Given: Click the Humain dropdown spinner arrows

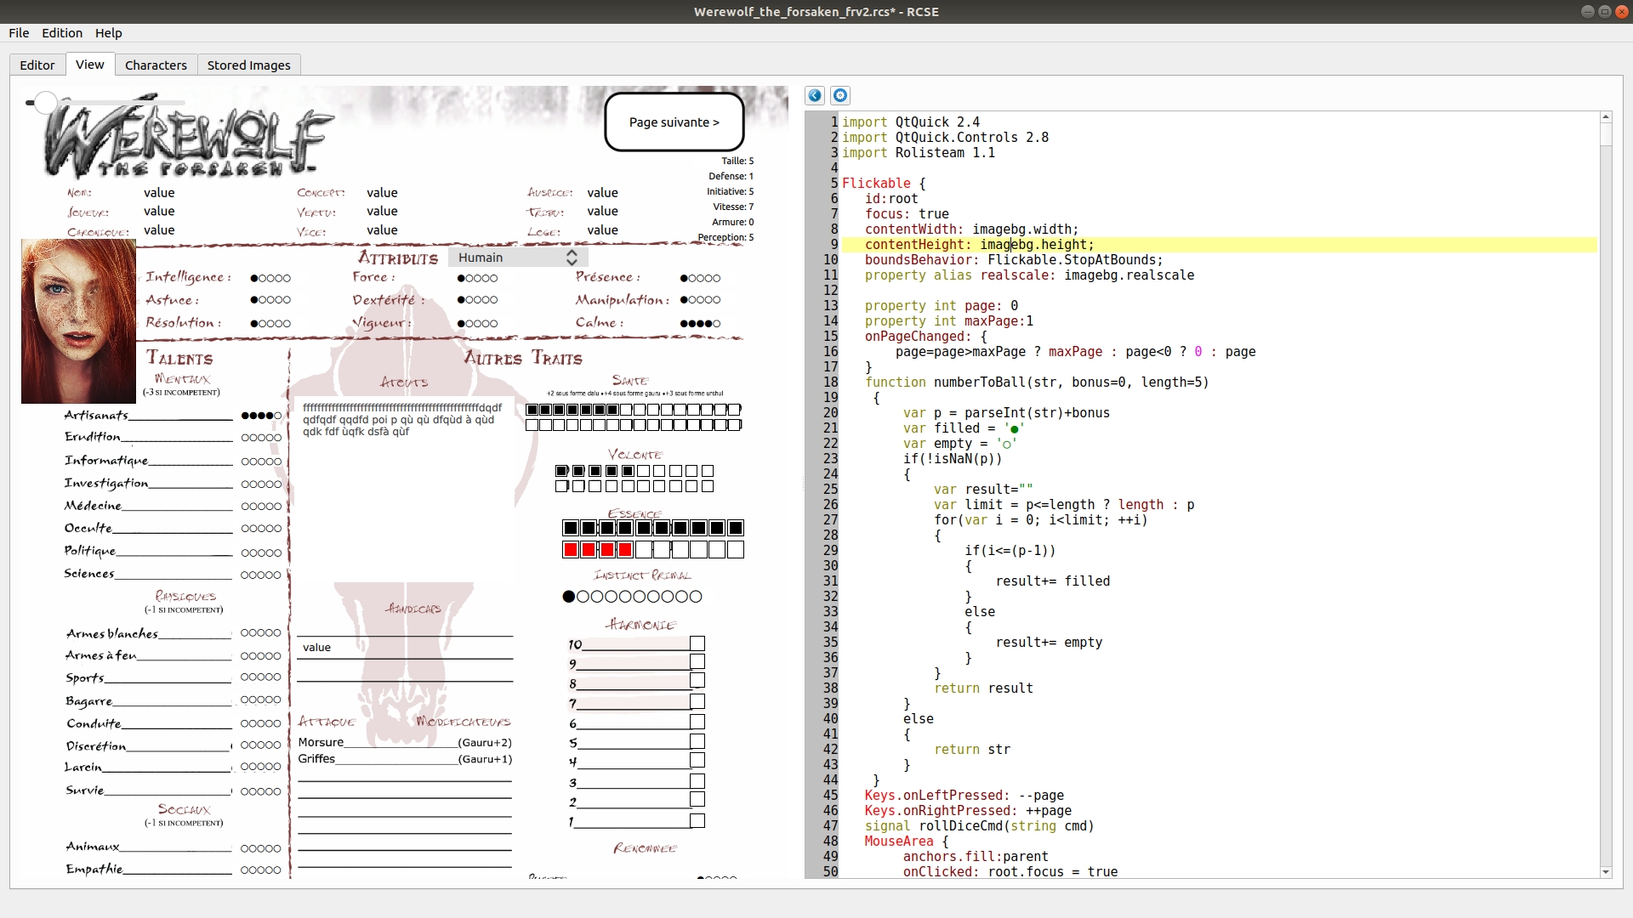Looking at the screenshot, I should pos(572,258).
